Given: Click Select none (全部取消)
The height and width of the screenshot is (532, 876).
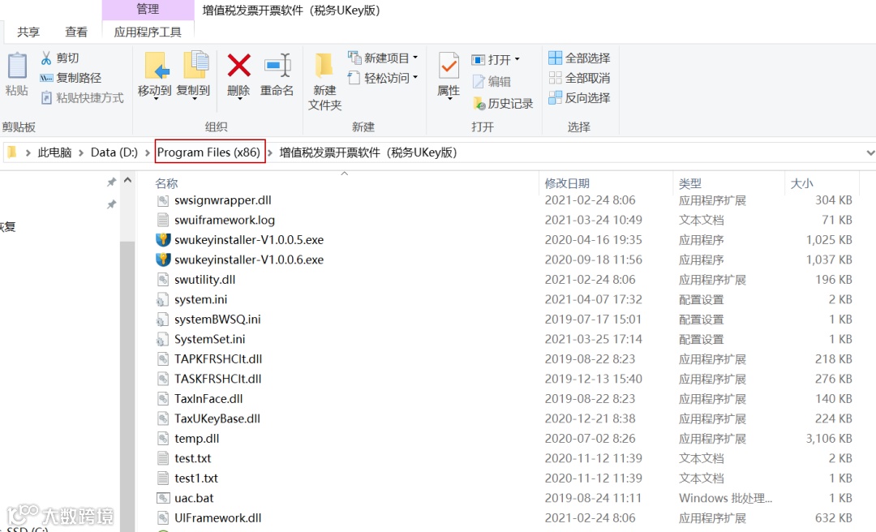Looking at the screenshot, I should (579, 78).
